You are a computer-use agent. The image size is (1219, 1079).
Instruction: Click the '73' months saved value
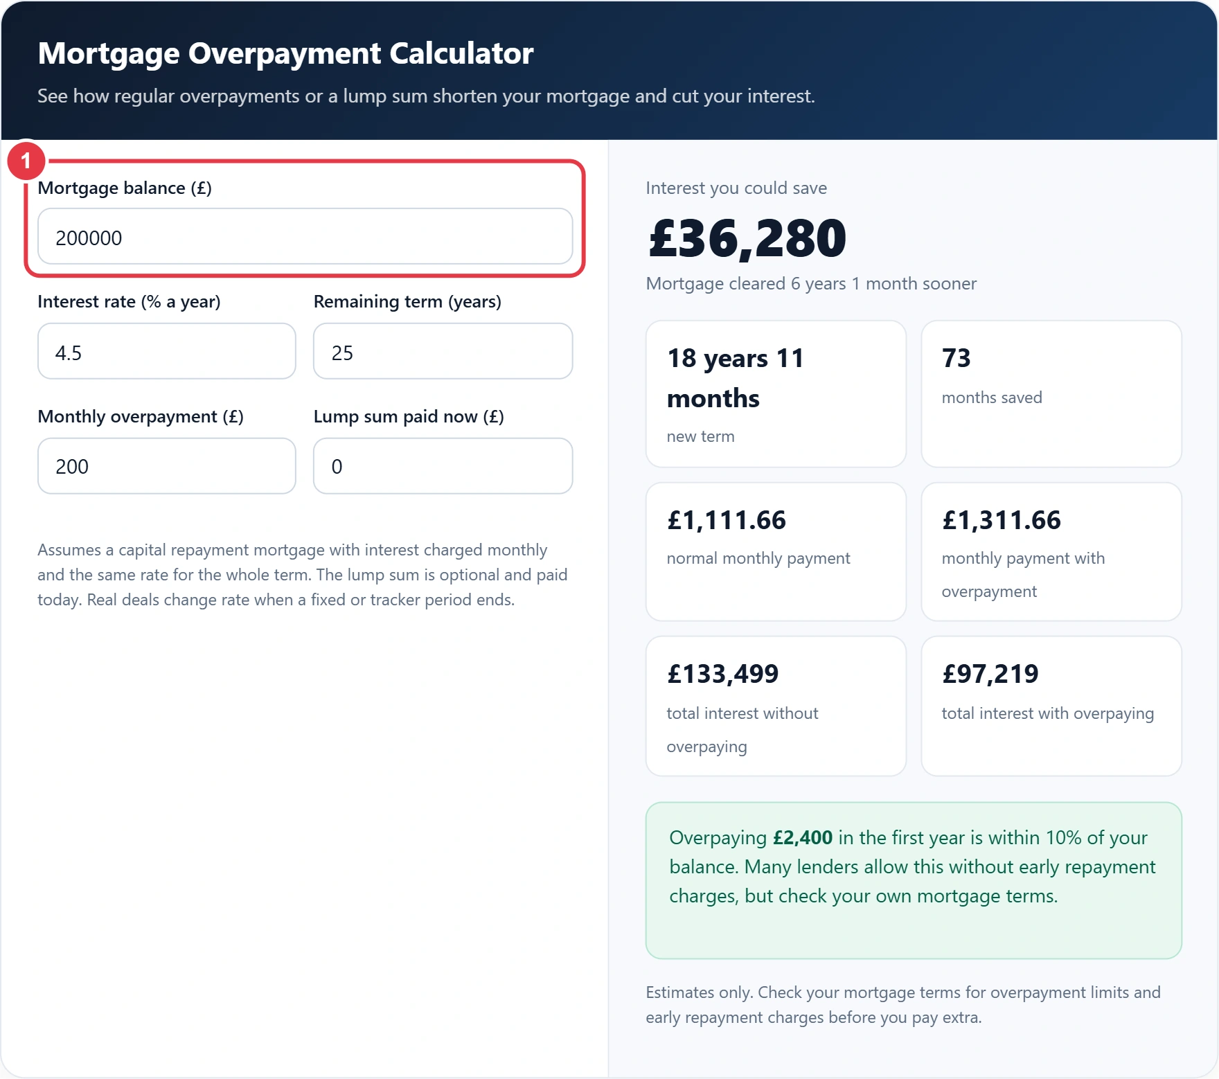pos(956,358)
